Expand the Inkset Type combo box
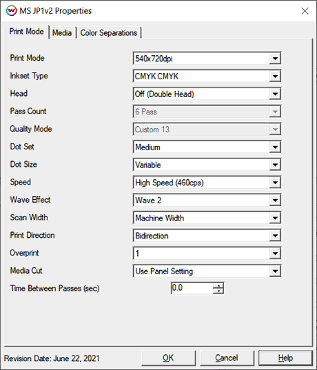The height and width of the screenshot is (370, 317). click(x=207, y=76)
